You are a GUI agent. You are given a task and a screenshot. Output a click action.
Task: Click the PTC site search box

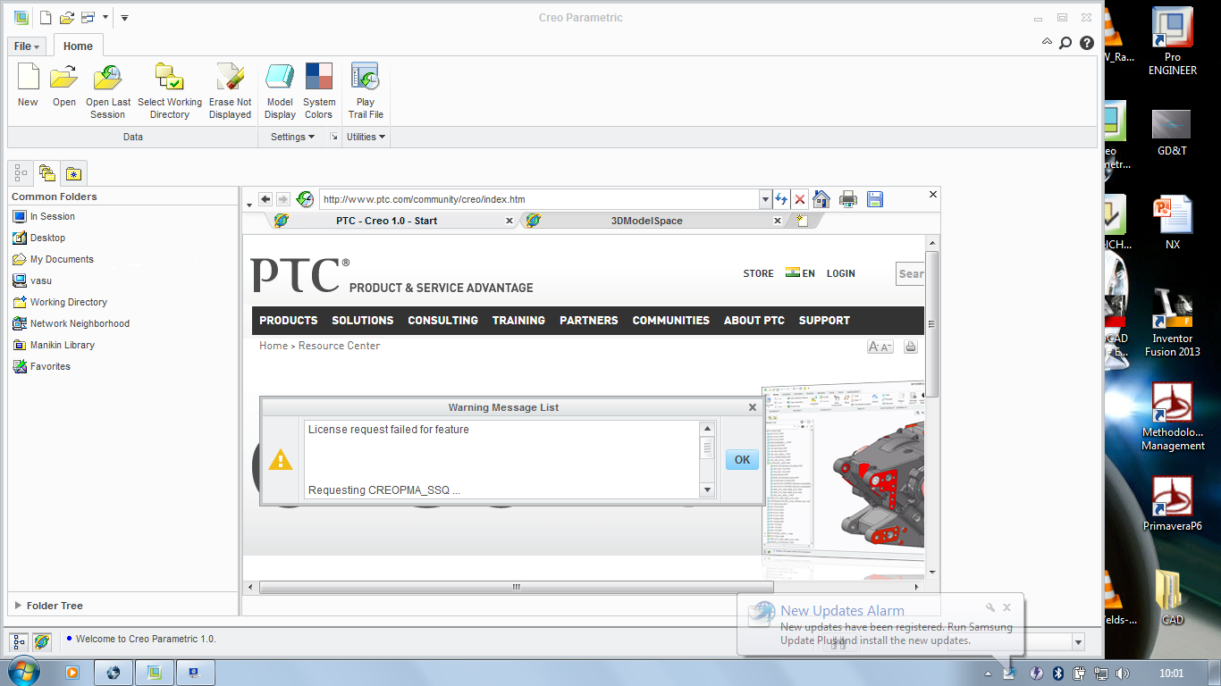pyautogui.click(x=910, y=273)
